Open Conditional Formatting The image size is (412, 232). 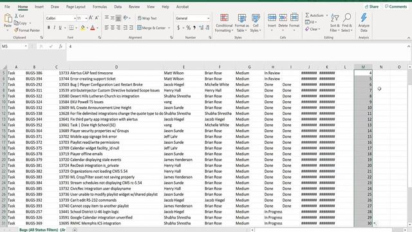(224, 23)
